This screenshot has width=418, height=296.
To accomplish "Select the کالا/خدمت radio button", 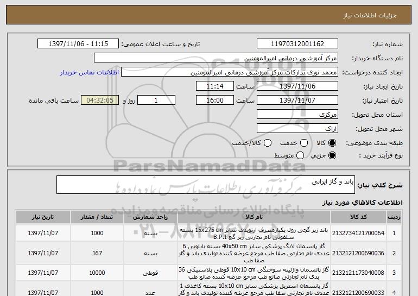I will click(268, 143).
